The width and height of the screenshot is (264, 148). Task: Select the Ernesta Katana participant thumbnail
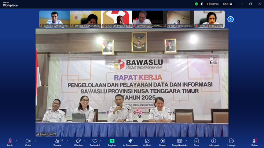[85, 19]
